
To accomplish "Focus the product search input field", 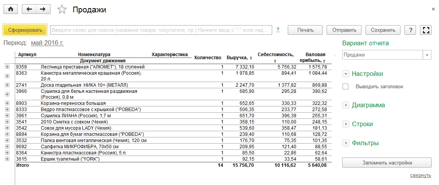I will (161, 30).
